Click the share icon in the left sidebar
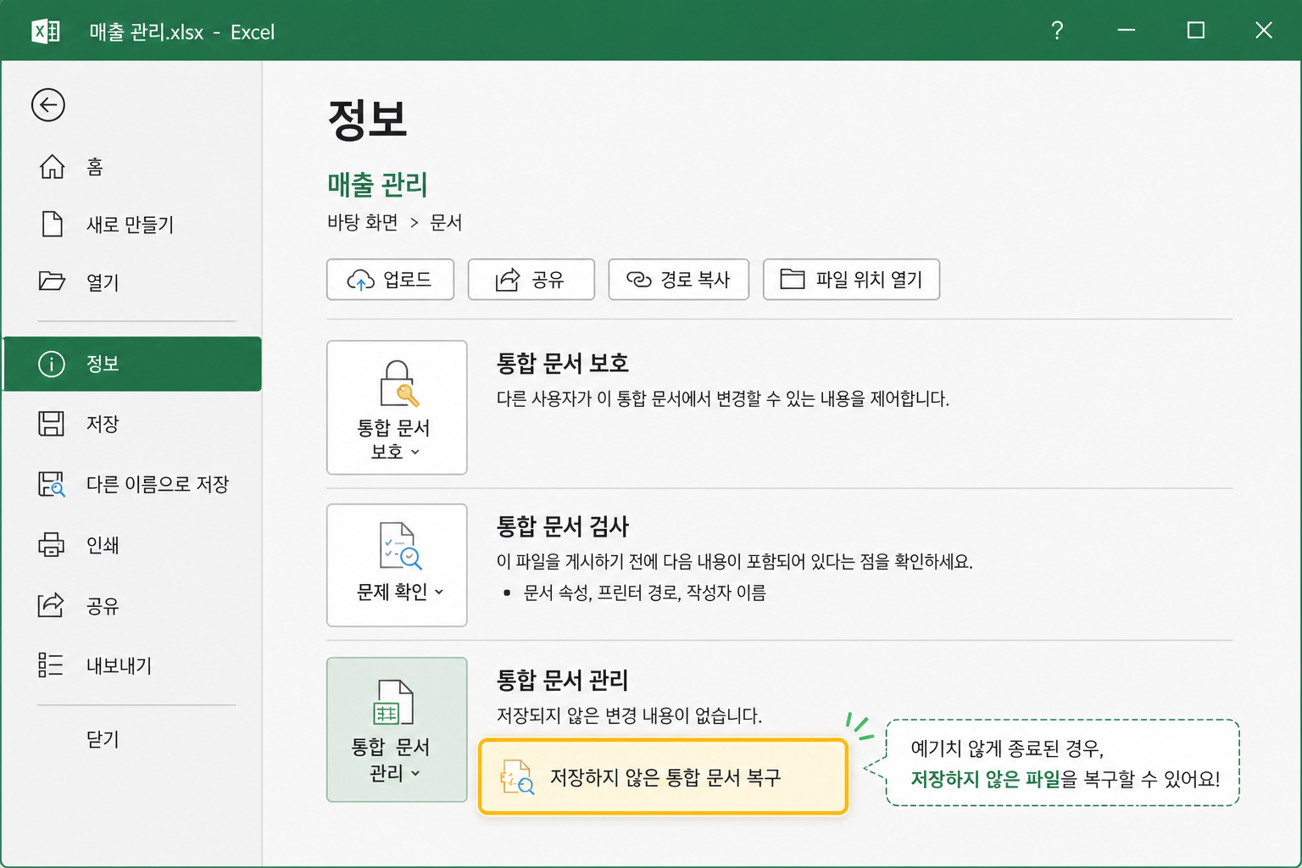1302x868 pixels. [52, 605]
